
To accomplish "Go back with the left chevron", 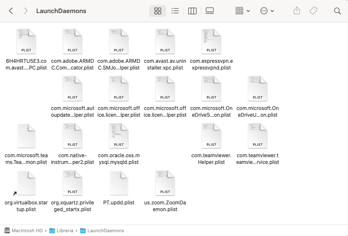I will tap(11, 11).
